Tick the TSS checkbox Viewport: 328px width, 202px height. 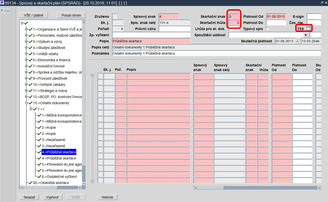[x=308, y=28]
